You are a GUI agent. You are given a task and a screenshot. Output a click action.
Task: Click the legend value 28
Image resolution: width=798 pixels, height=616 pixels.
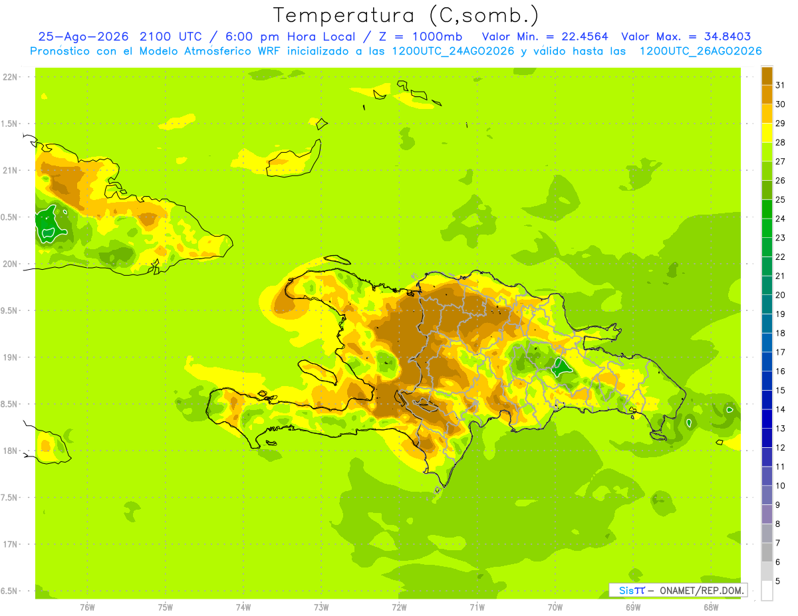781,142
